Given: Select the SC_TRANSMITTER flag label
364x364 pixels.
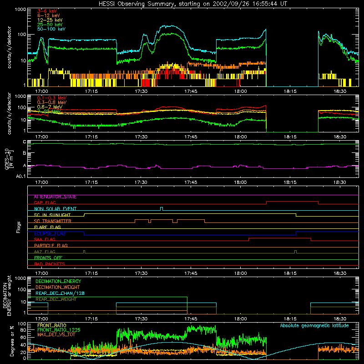Looking at the screenshot, I should [x=53, y=221].
